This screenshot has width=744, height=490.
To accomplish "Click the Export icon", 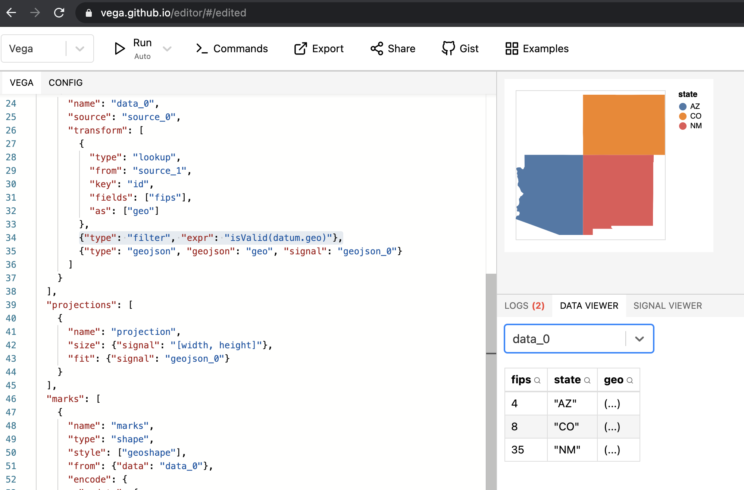I will click(x=300, y=48).
